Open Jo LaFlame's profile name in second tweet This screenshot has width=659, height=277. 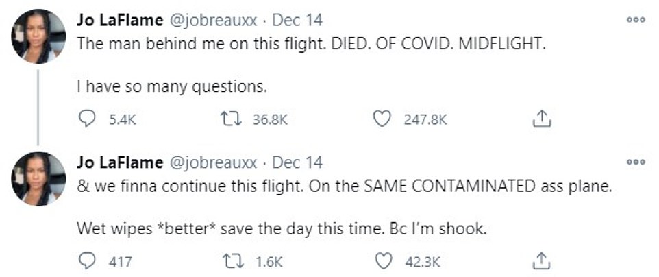pos(119,163)
